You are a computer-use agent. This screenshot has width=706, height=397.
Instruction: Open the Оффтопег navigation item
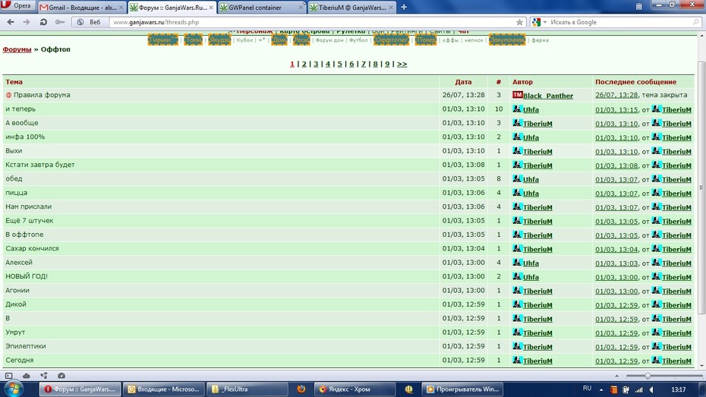click(391, 39)
